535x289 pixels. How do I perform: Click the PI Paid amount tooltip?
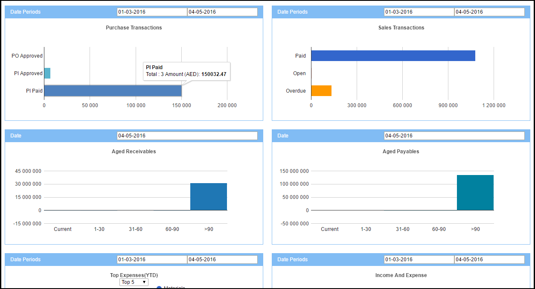(186, 71)
